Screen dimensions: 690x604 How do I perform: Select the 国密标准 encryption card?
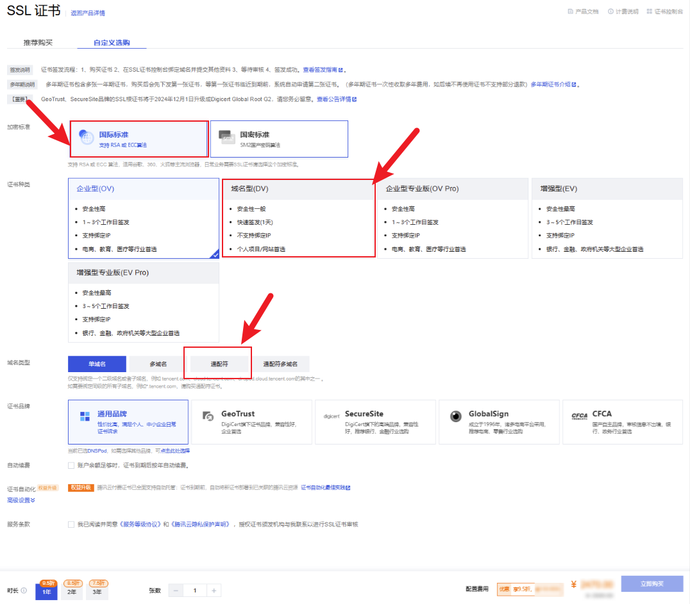coord(279,139)
